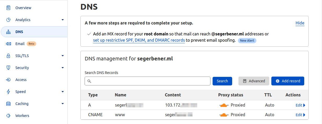
Task: Toggle orange cloud proxy for A record
Action: click(224, 105)
